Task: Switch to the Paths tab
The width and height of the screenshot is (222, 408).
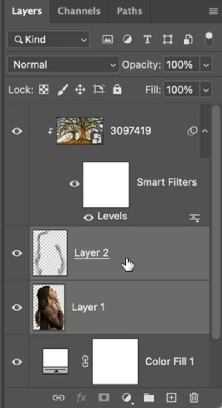Action: [129, 11]
